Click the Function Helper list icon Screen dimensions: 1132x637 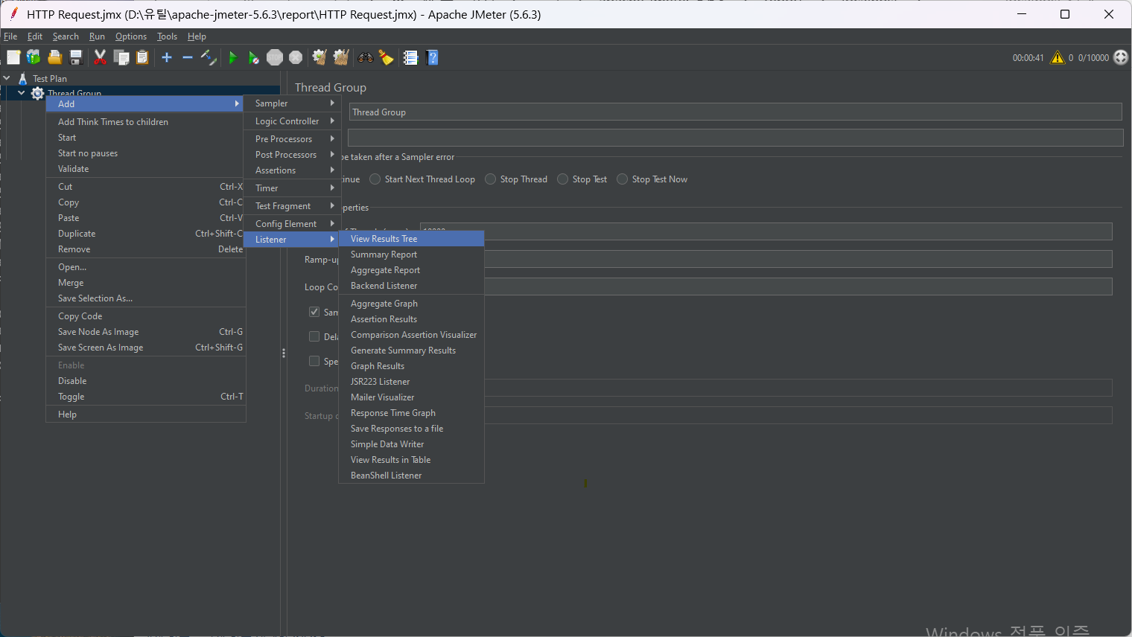[411, 57]
